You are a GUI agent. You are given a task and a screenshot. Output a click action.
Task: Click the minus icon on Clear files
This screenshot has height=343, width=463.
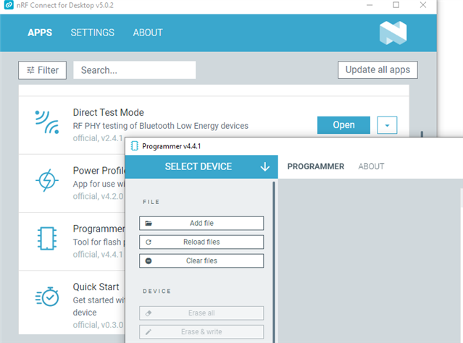point(149,261)
